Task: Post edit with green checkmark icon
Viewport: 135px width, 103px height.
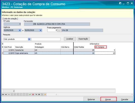Action: [30, 94]
